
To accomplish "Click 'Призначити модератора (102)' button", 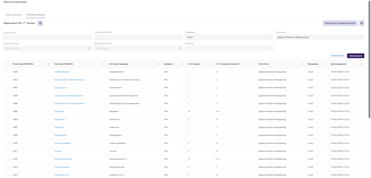I will pyautogui.click(x=340, y=23).
